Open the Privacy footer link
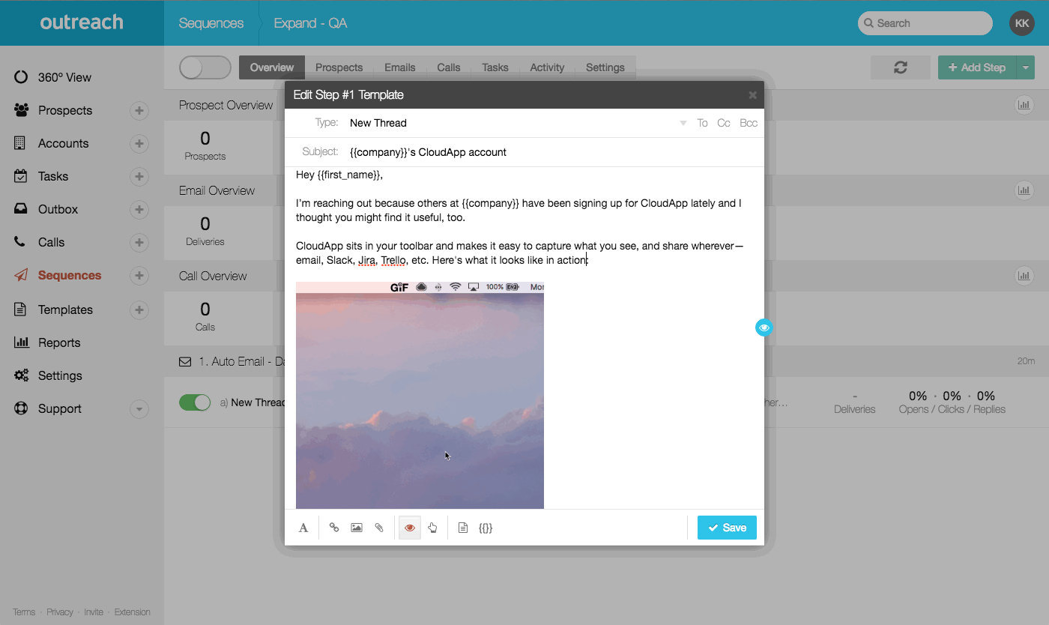The image size is (1049, 625). click(60, 612)
